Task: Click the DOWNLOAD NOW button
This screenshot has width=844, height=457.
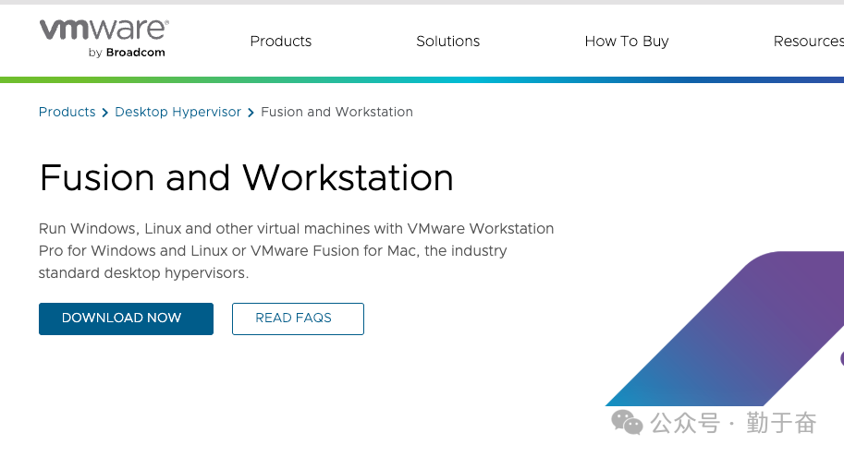Action: click(x=126, y=319)
